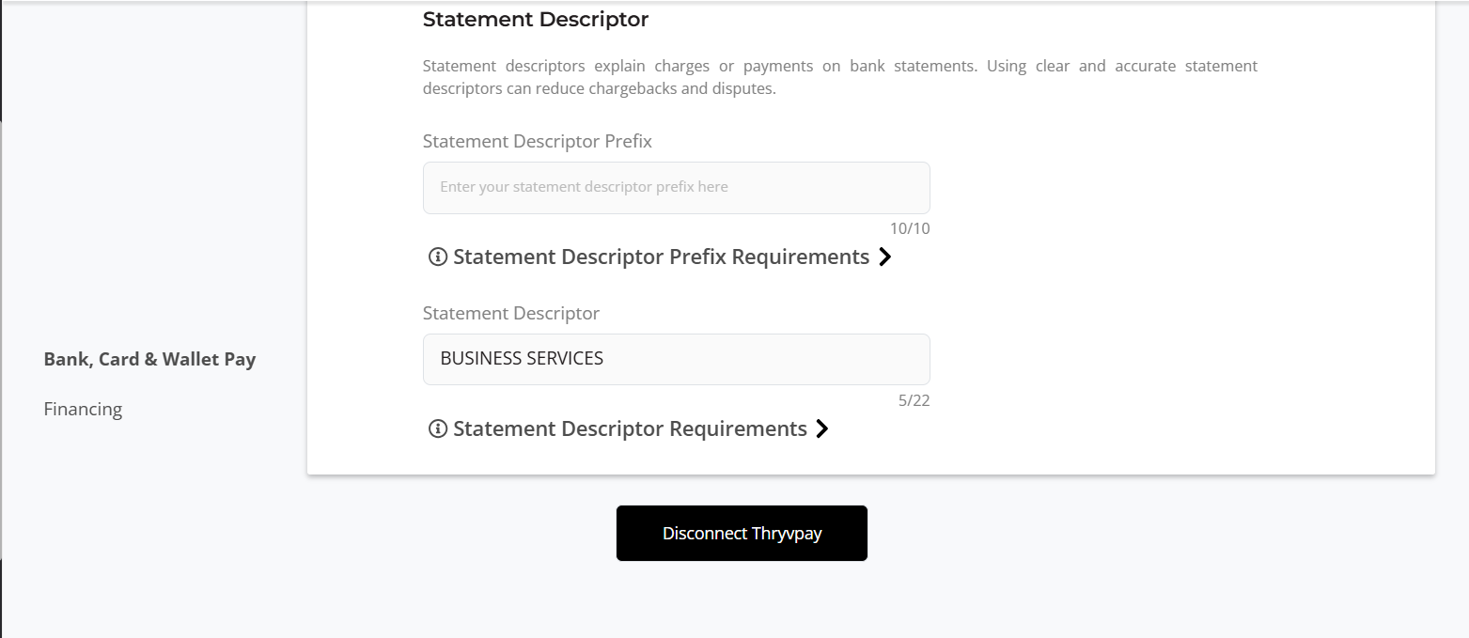Select Bank, Card & Wallet Pay section
Image resolution: width=1469 pixels, height=638 pixels.
(x=149, y=359)
